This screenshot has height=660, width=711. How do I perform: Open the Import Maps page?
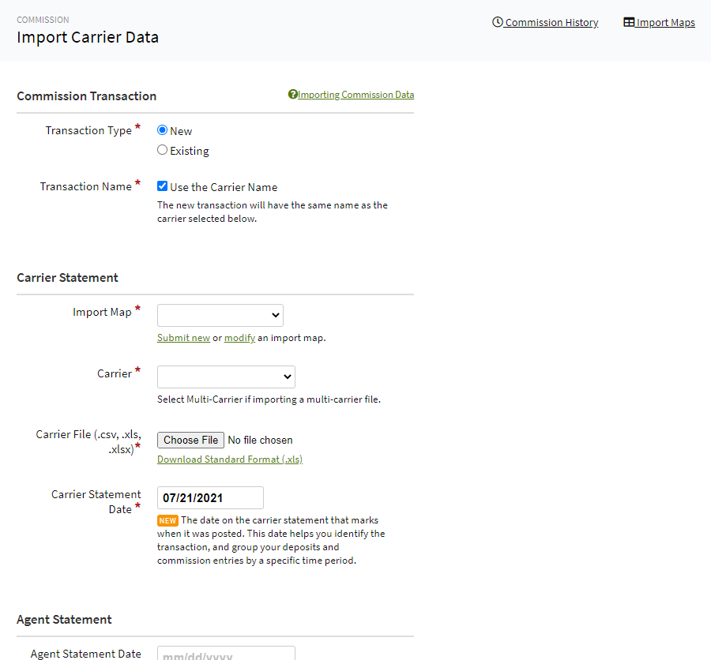pyautogui.click(x=664, y=22)
